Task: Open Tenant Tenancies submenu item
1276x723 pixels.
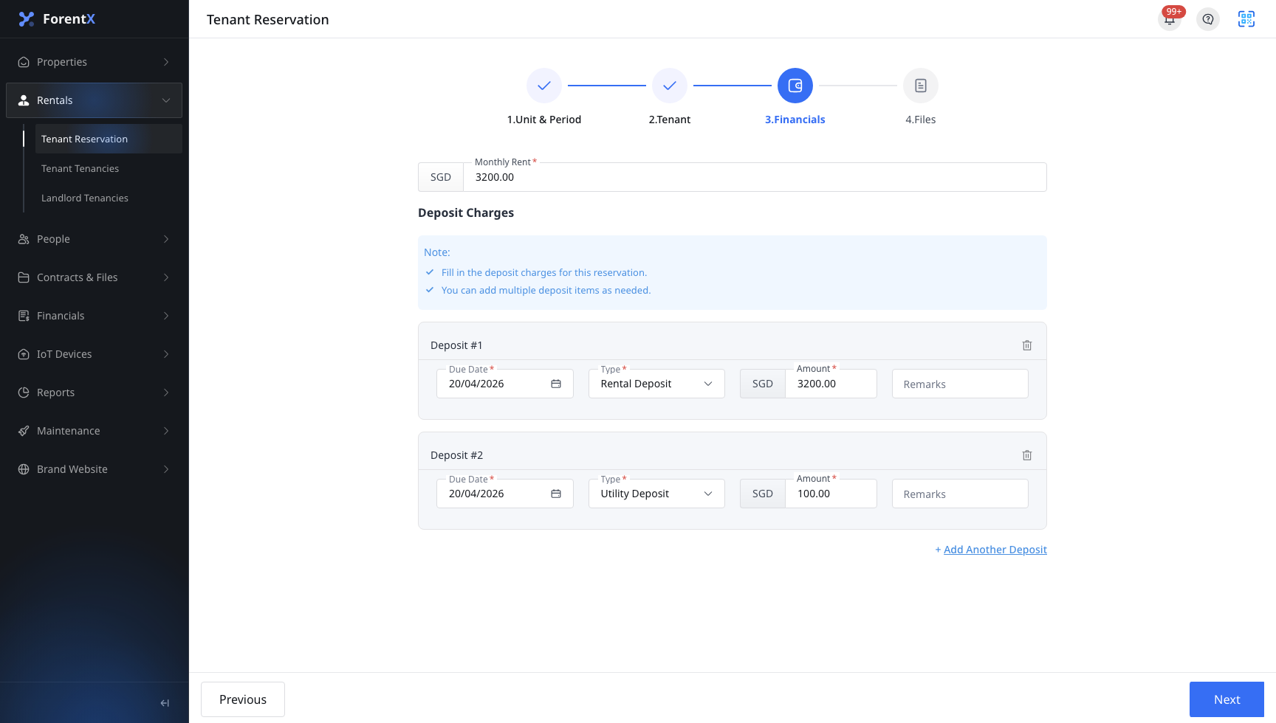Action: click(109, 168)
